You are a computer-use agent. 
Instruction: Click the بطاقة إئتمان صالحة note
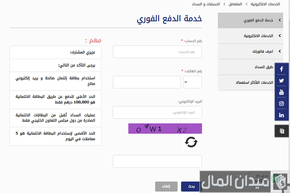[55, 81]
